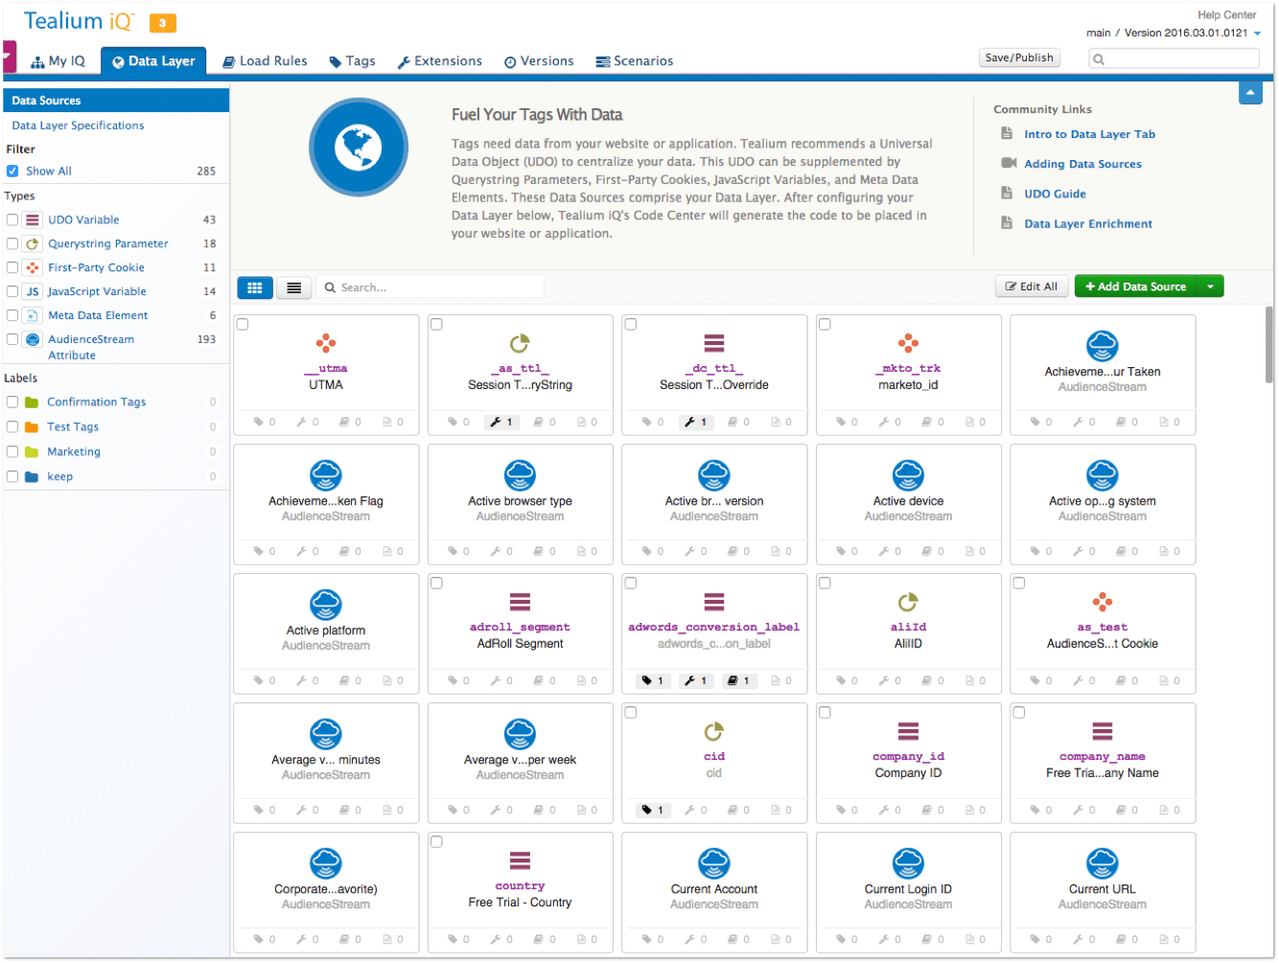The width and height of the screenshot is (1279, 963).
Task: Open the Help Center link
Action: [x=1226, y=15]
